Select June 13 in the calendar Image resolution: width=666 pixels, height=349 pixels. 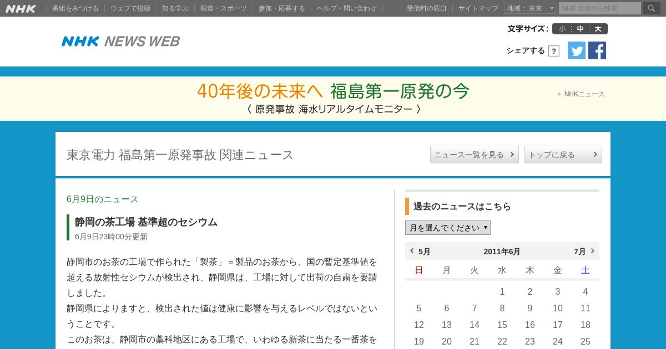[x=447, y=325]
